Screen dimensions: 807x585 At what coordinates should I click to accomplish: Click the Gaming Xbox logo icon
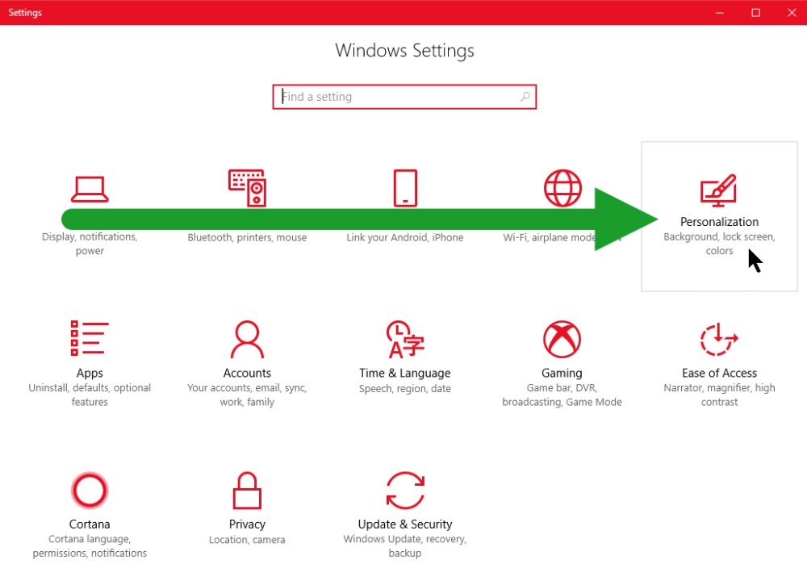562,339
